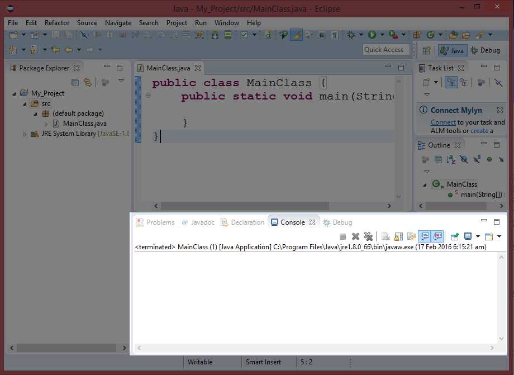The image size is (514, 375).
Task: Switch to the Declaration tab
Action: [242, 222]
